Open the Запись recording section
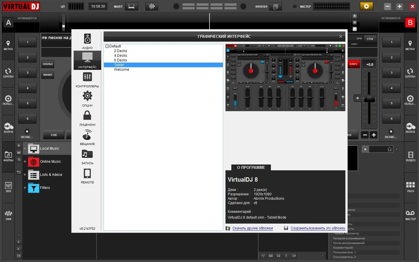The height and width of the screenshot is (262, 419). tap(87, 157)
